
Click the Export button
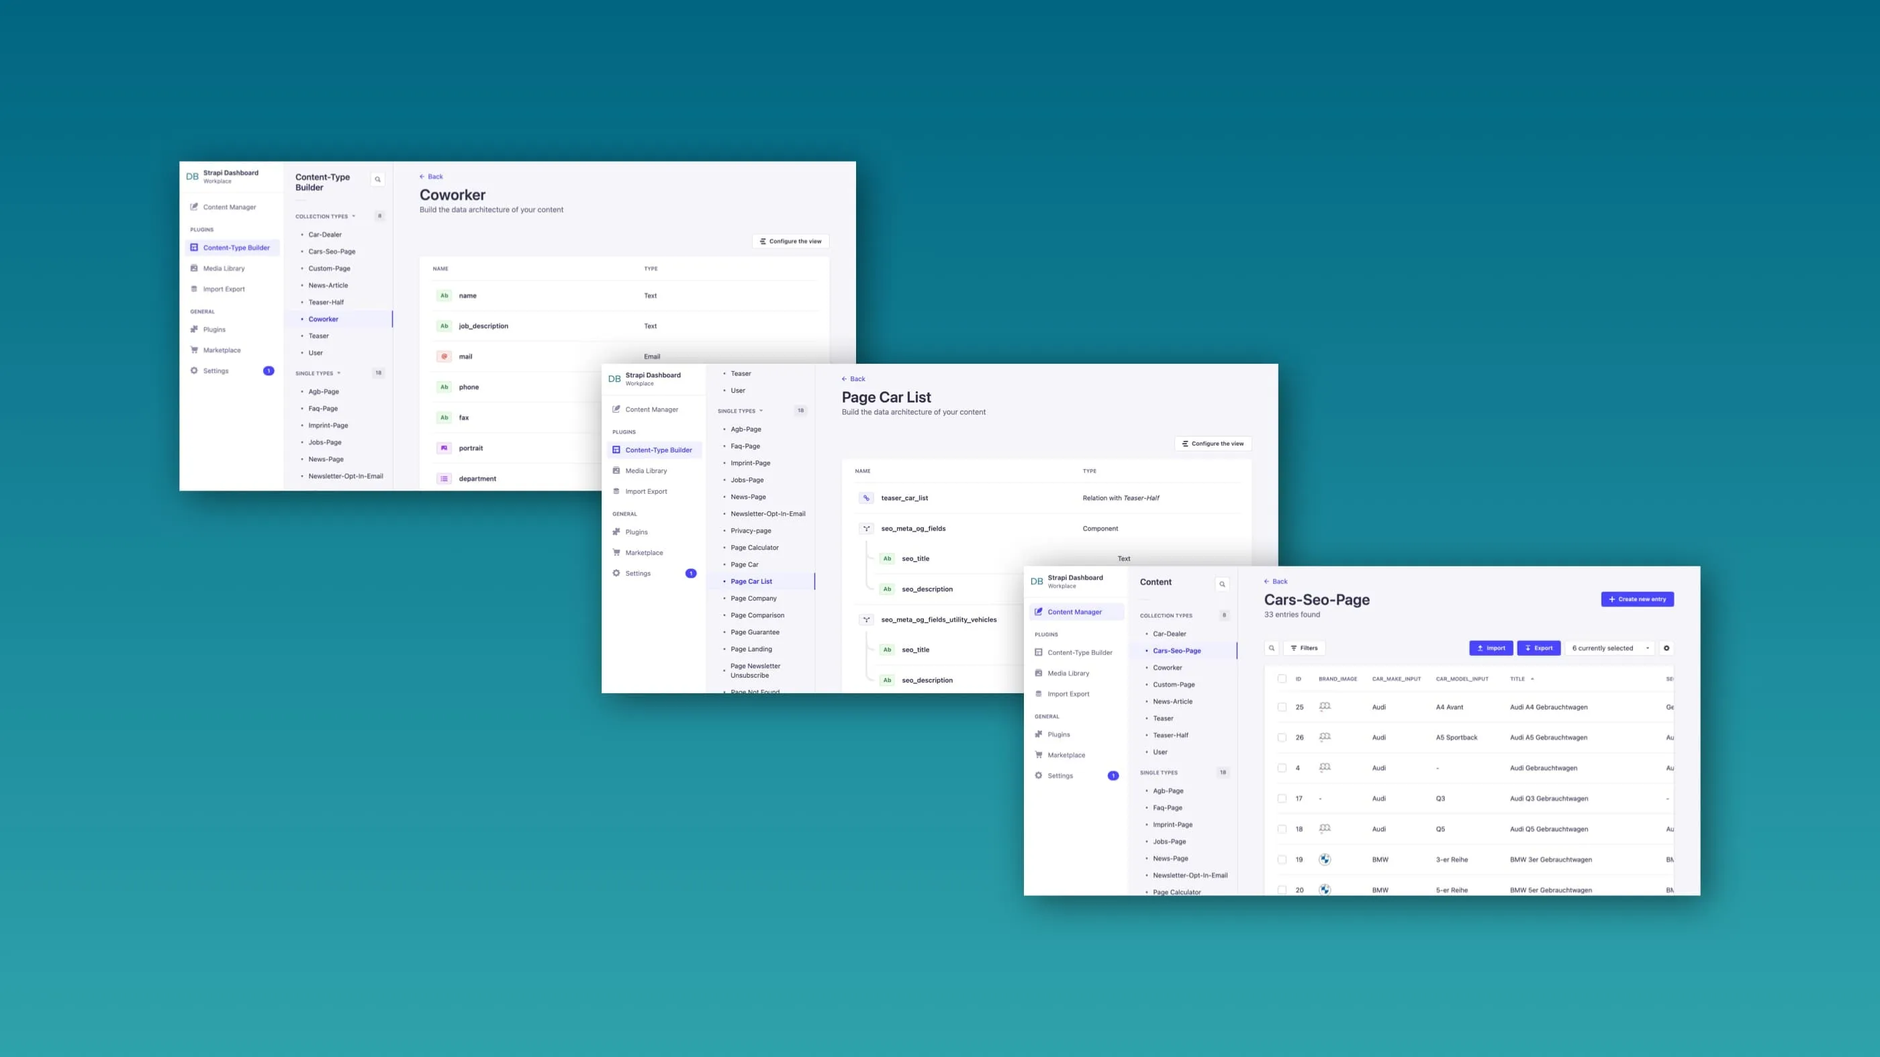1538,648
